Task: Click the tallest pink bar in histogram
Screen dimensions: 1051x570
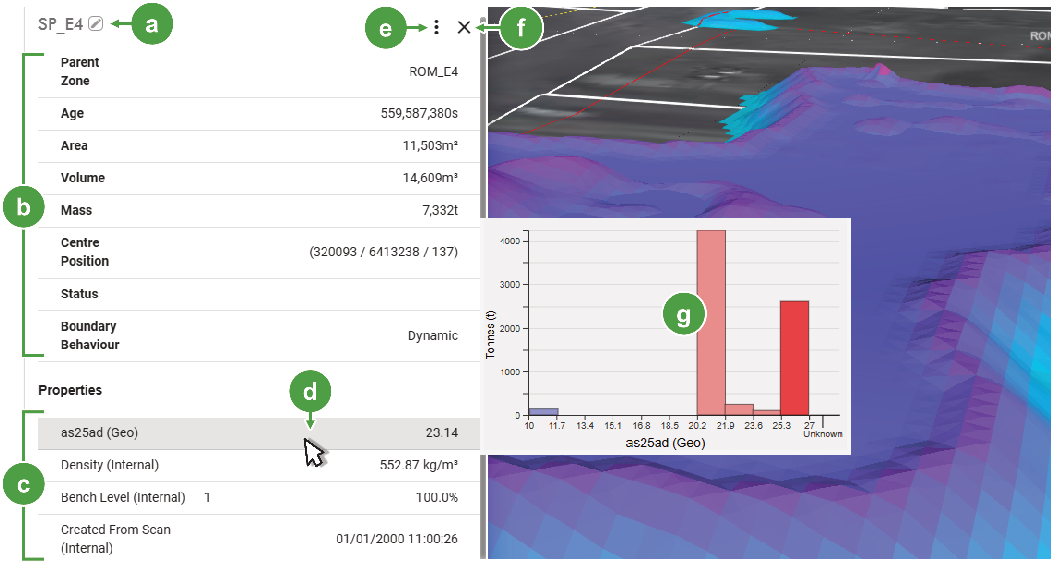Action: point(711,323)
